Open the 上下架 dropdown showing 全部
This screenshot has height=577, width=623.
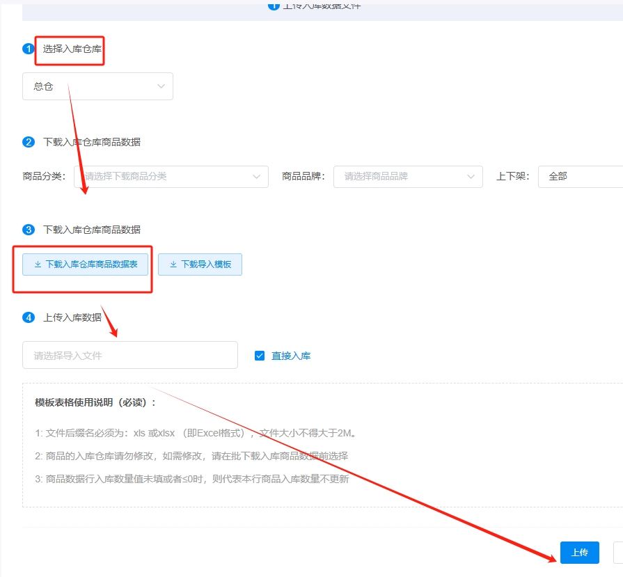coord(581,177)
